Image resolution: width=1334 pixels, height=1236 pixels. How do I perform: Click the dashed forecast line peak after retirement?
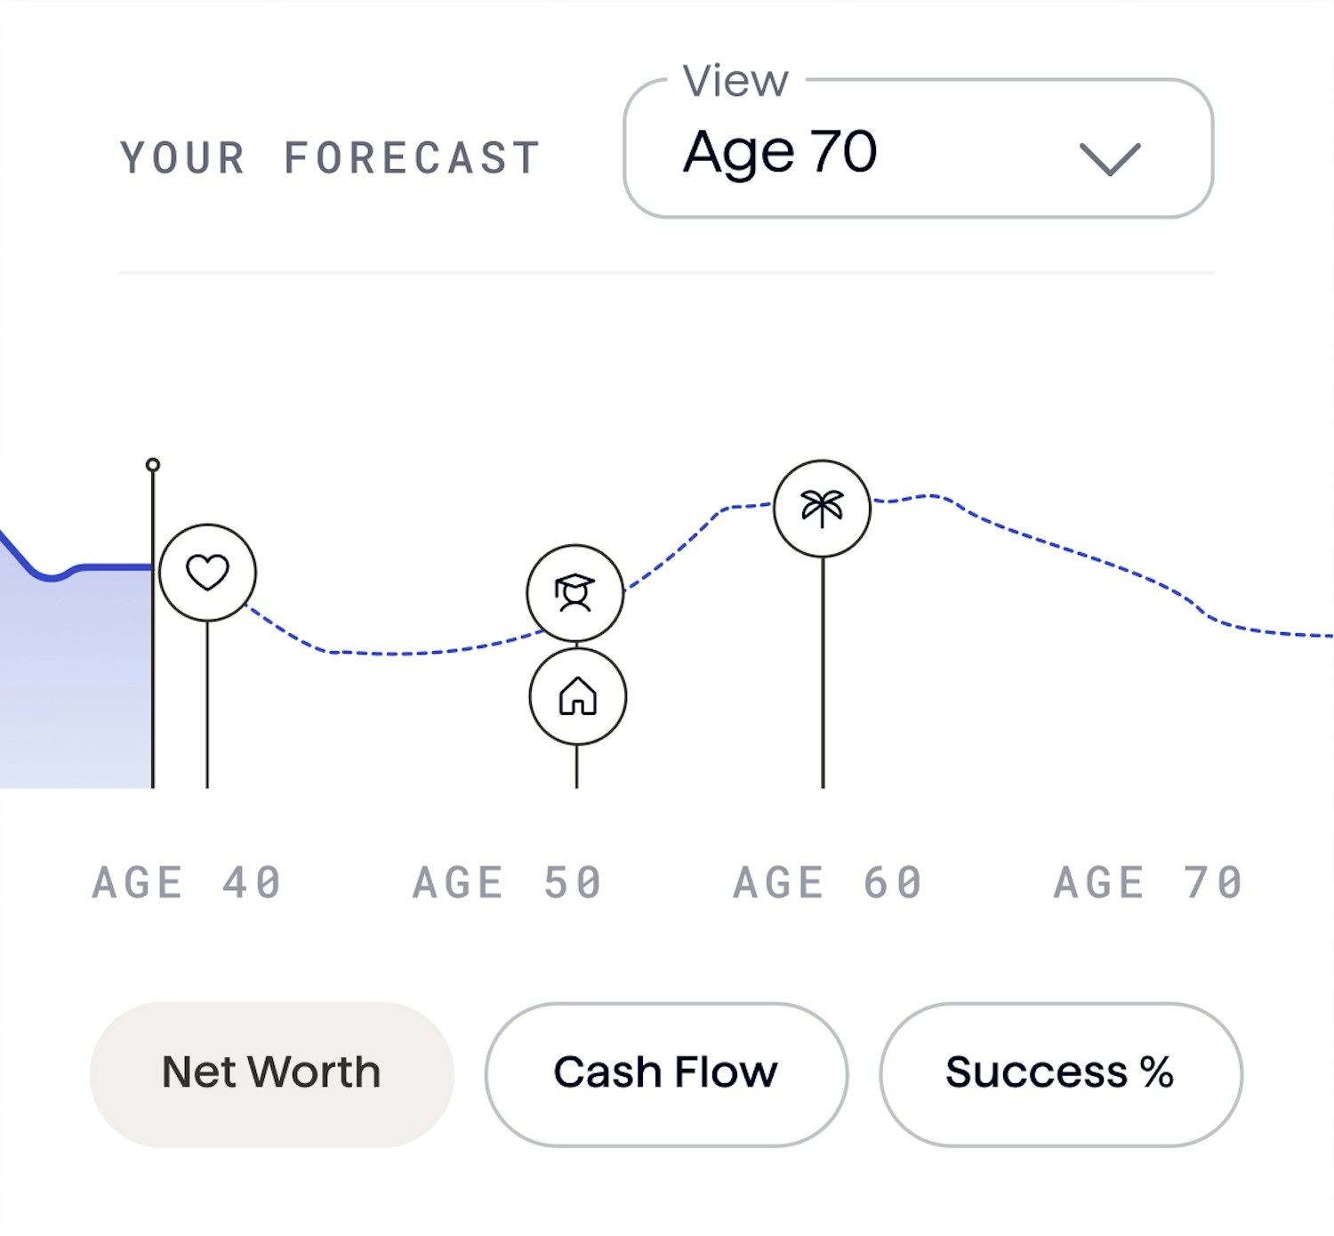click(x=929, y=495)
